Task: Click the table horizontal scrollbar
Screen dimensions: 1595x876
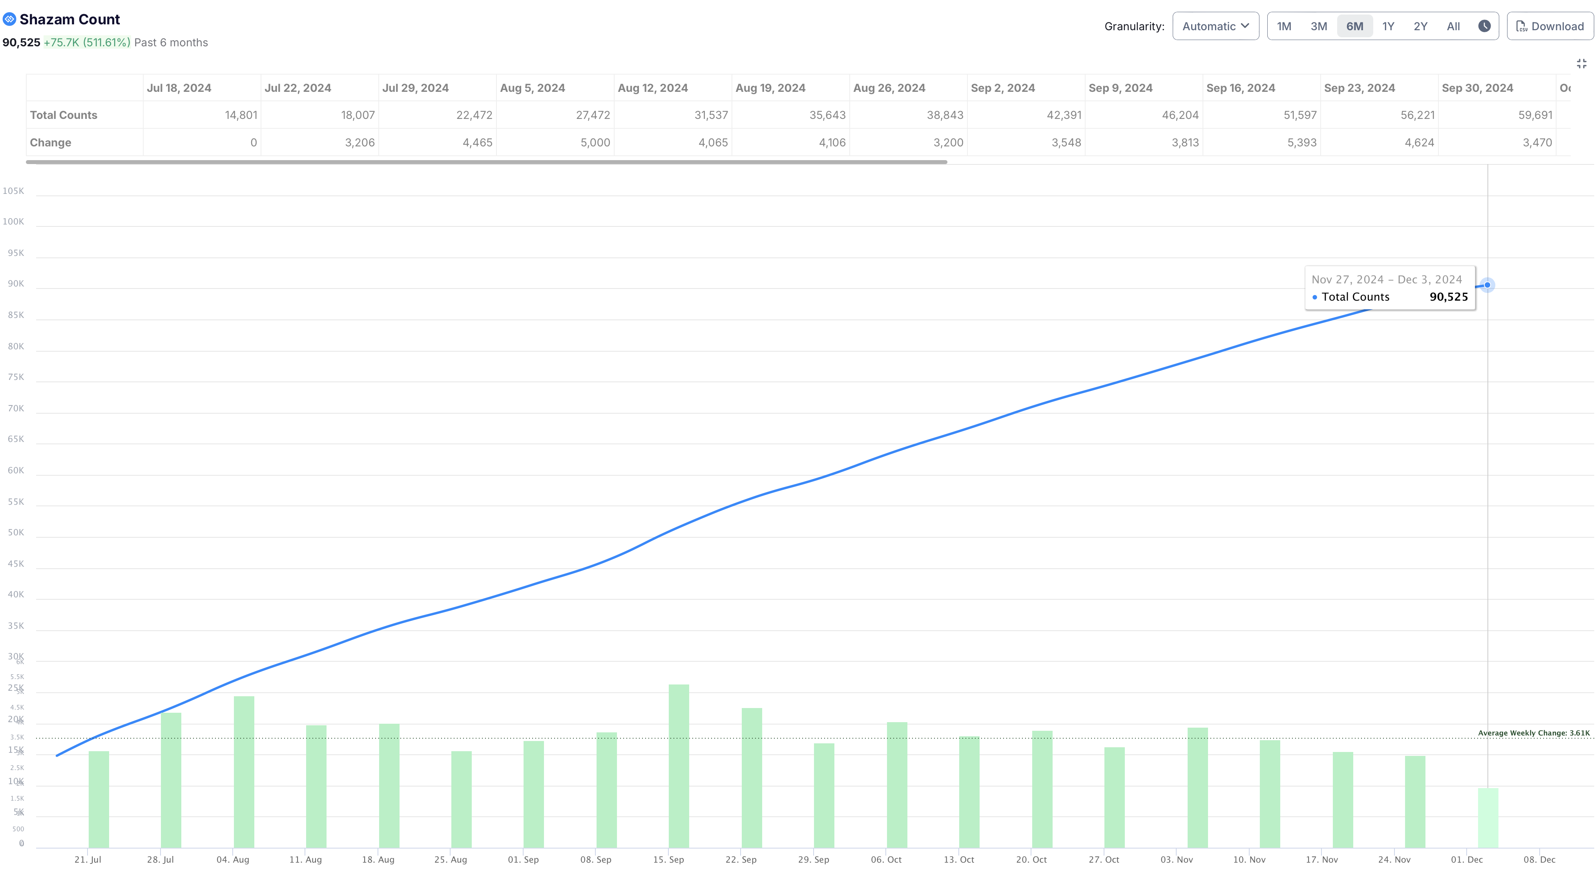Action: (486, 162)
